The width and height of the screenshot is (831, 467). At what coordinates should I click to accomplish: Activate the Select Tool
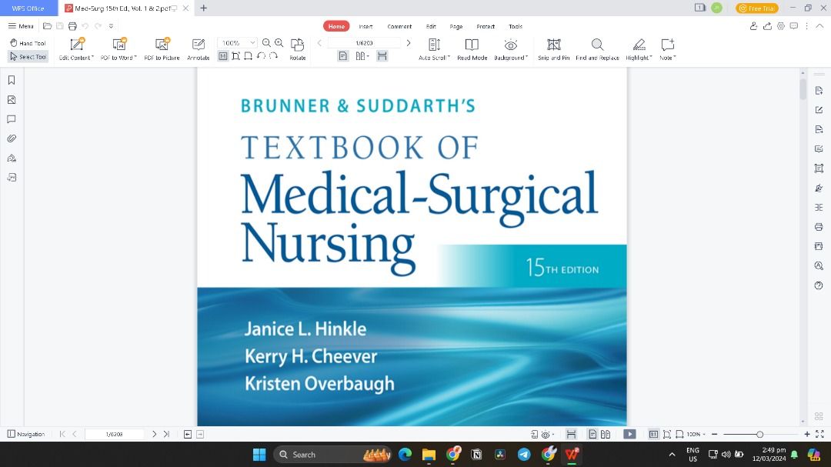28,56
